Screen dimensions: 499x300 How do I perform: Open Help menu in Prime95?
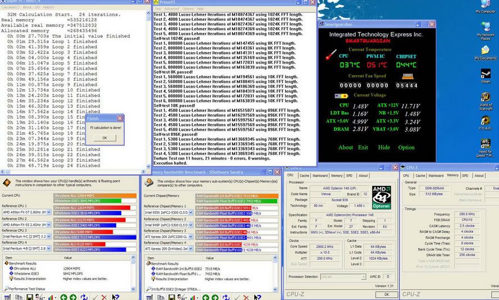coord(200,9)
